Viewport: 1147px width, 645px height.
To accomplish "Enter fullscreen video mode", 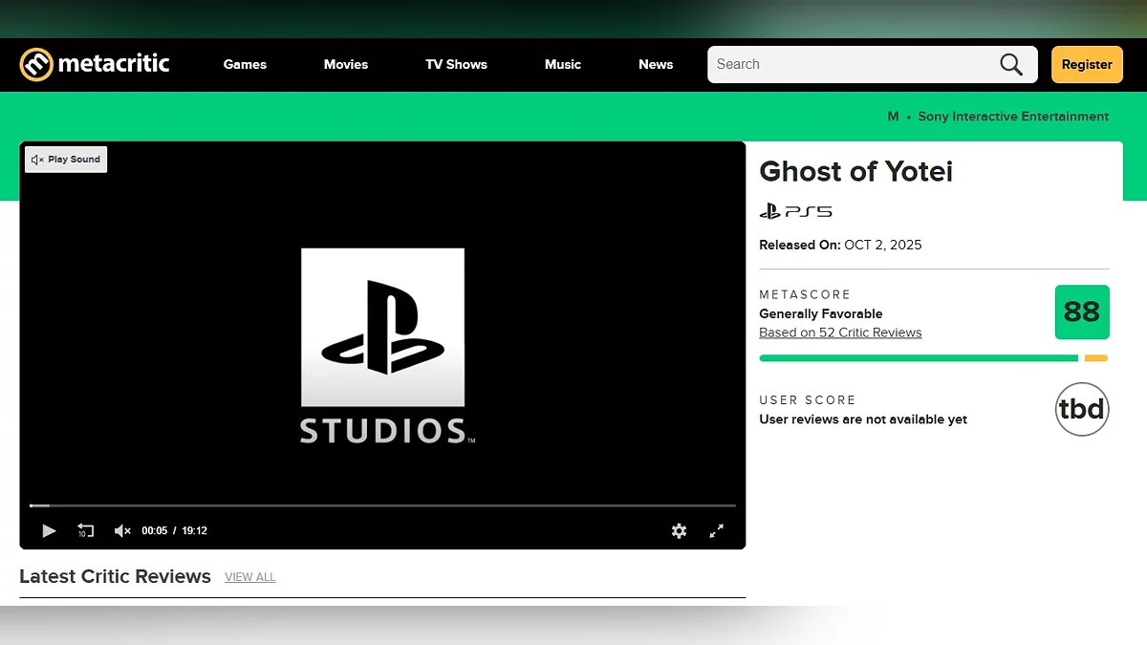I will [716, 530].
